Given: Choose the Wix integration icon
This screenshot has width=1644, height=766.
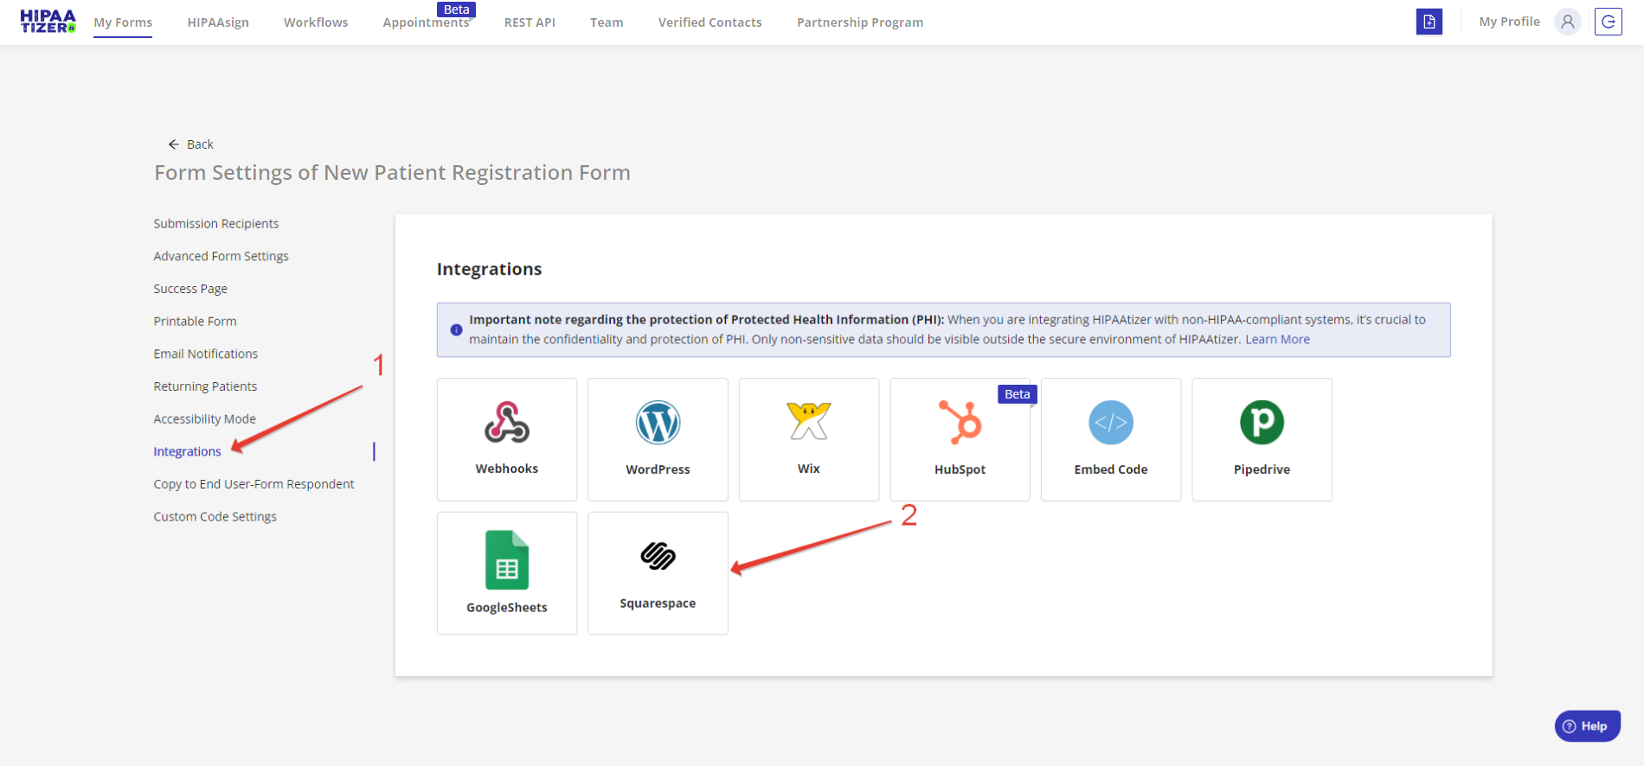Looking at the screenshot, I should (x=808, y=422).
